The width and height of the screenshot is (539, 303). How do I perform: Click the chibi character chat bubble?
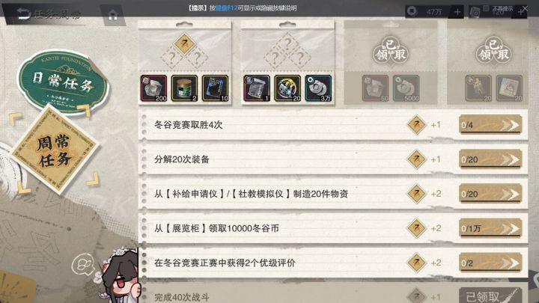click(82, 264)
